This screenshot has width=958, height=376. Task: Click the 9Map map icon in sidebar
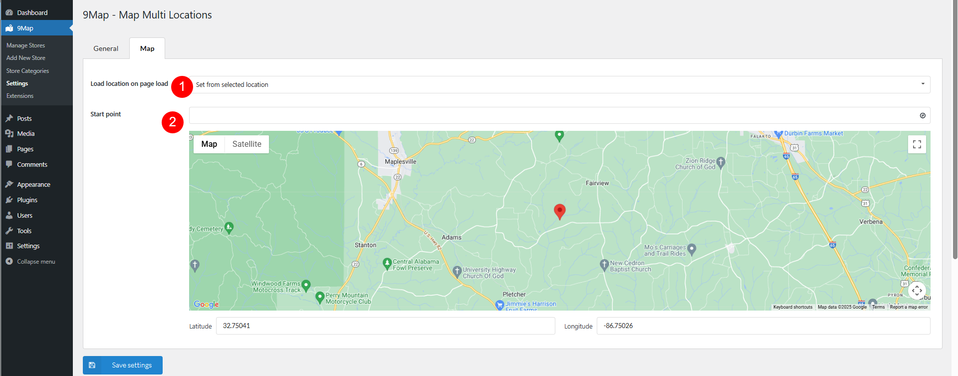click(x=9, y=28)
